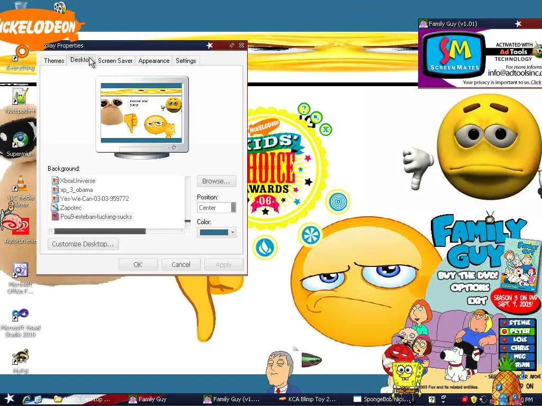Screen dimensions: 542x406
Task: Click the question mark bubble on KCA blimp toy
Action: coord(304,109)
